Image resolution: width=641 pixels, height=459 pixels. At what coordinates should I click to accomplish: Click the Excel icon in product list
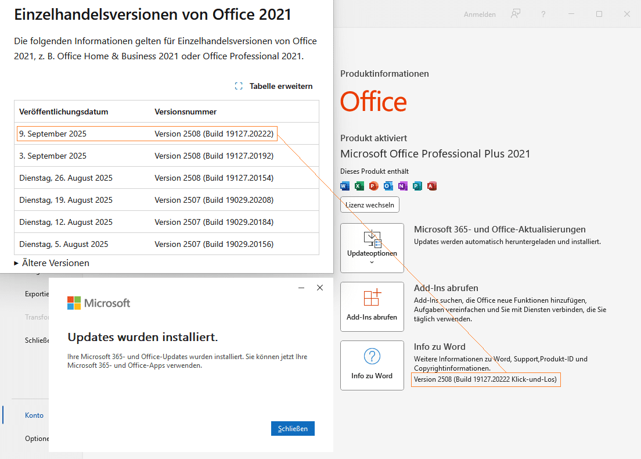[359, 186]
